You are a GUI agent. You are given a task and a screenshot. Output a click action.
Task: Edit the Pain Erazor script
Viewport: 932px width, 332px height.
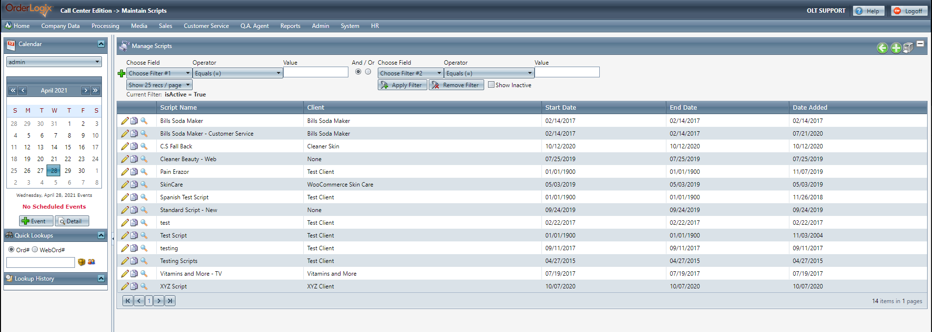125,172
